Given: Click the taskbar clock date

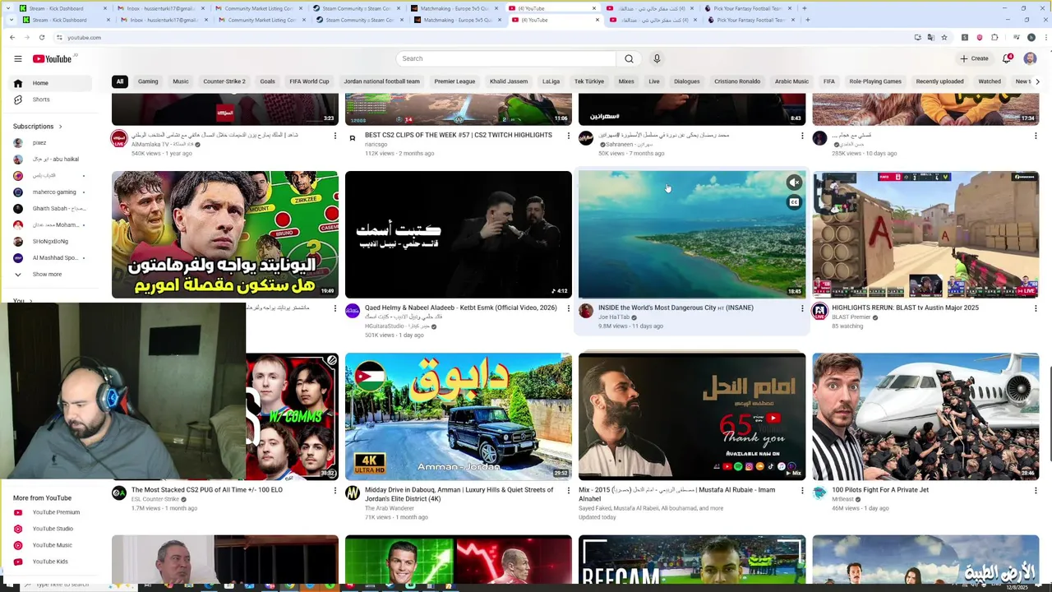Looking at the screenshot, I should click(1017, 586).
